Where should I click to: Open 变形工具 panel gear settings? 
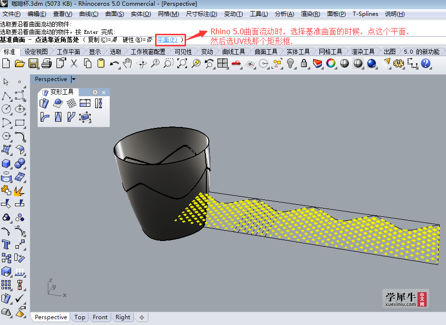[x=95, y=92]
